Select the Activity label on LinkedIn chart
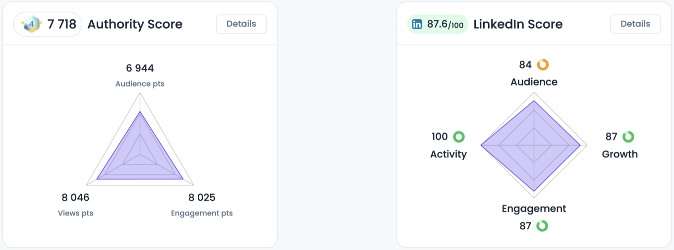This screenshot has width=674, height=250. 449,154
